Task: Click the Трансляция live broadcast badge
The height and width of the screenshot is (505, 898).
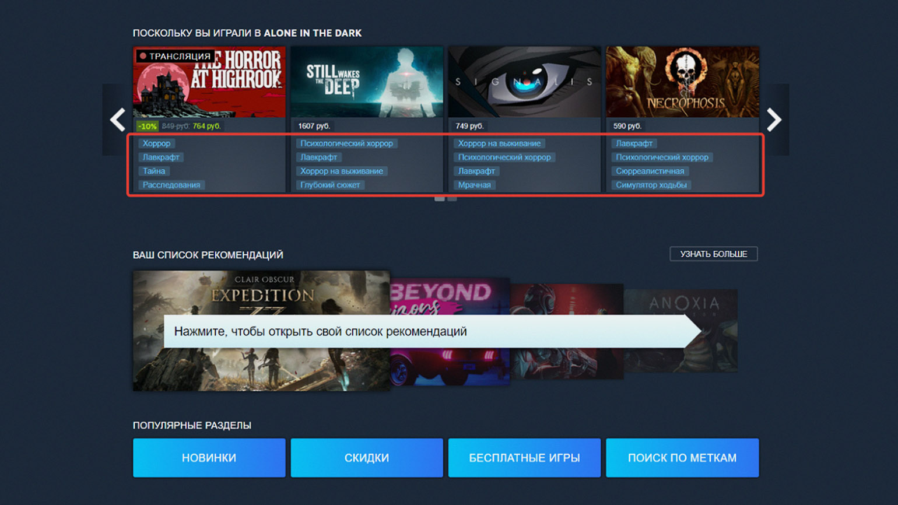Action: [x=174, y=56]
